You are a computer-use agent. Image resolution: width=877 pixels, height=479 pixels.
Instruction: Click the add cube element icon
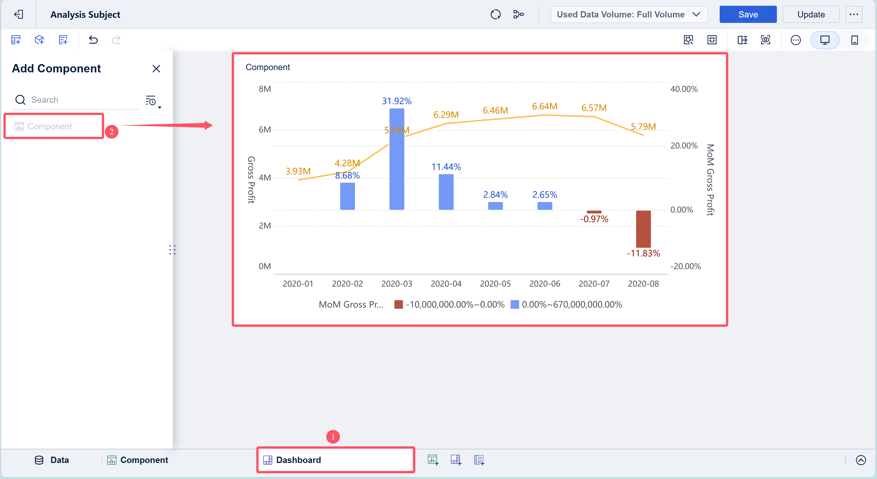[x=39, y=40]
